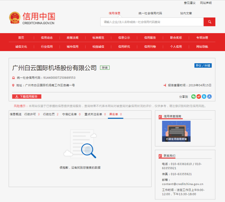The width and height of the screenshot is (225, 202).
Task: Click the icon before 报告查看时间
Action: tap(165, 85)
